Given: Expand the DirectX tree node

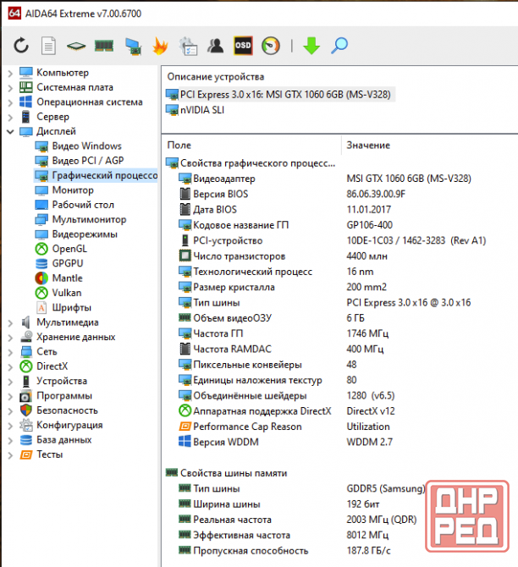Looking at the screenshot, I should [x=10, y=366].
